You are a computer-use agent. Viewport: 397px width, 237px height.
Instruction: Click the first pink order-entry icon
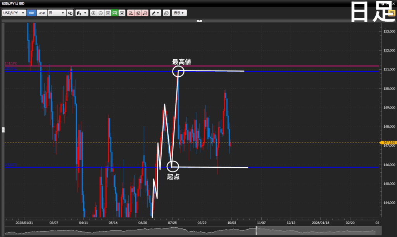click(131, 13)
